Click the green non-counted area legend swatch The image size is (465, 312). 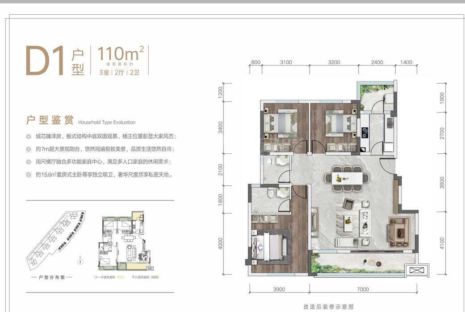tap(155, 277)
